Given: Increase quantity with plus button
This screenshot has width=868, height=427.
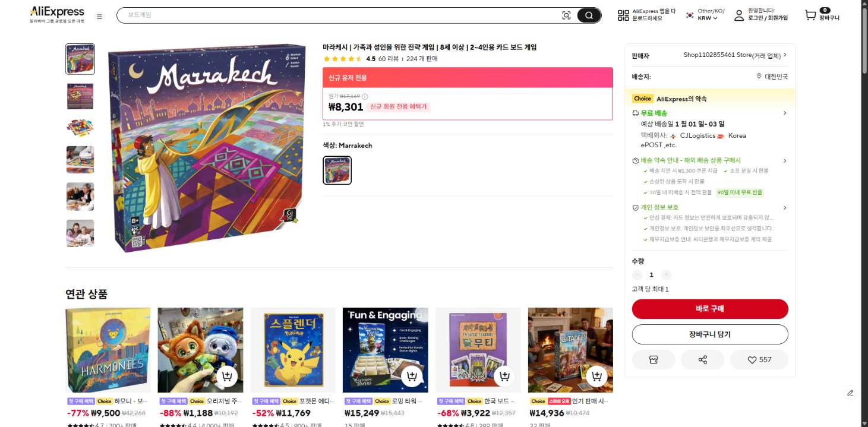Looking at the screenshot, I should click(x=667, y=275).
